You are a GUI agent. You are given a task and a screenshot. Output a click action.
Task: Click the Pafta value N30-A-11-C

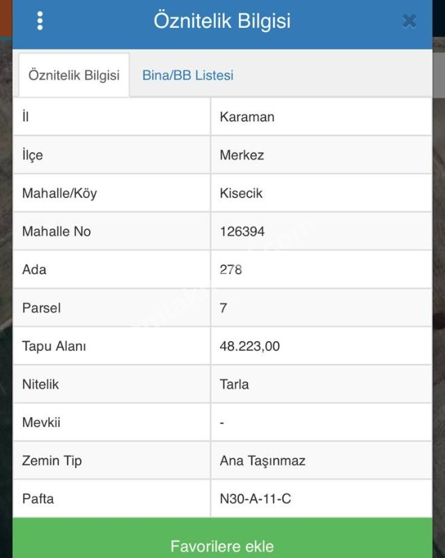(256, 499)
